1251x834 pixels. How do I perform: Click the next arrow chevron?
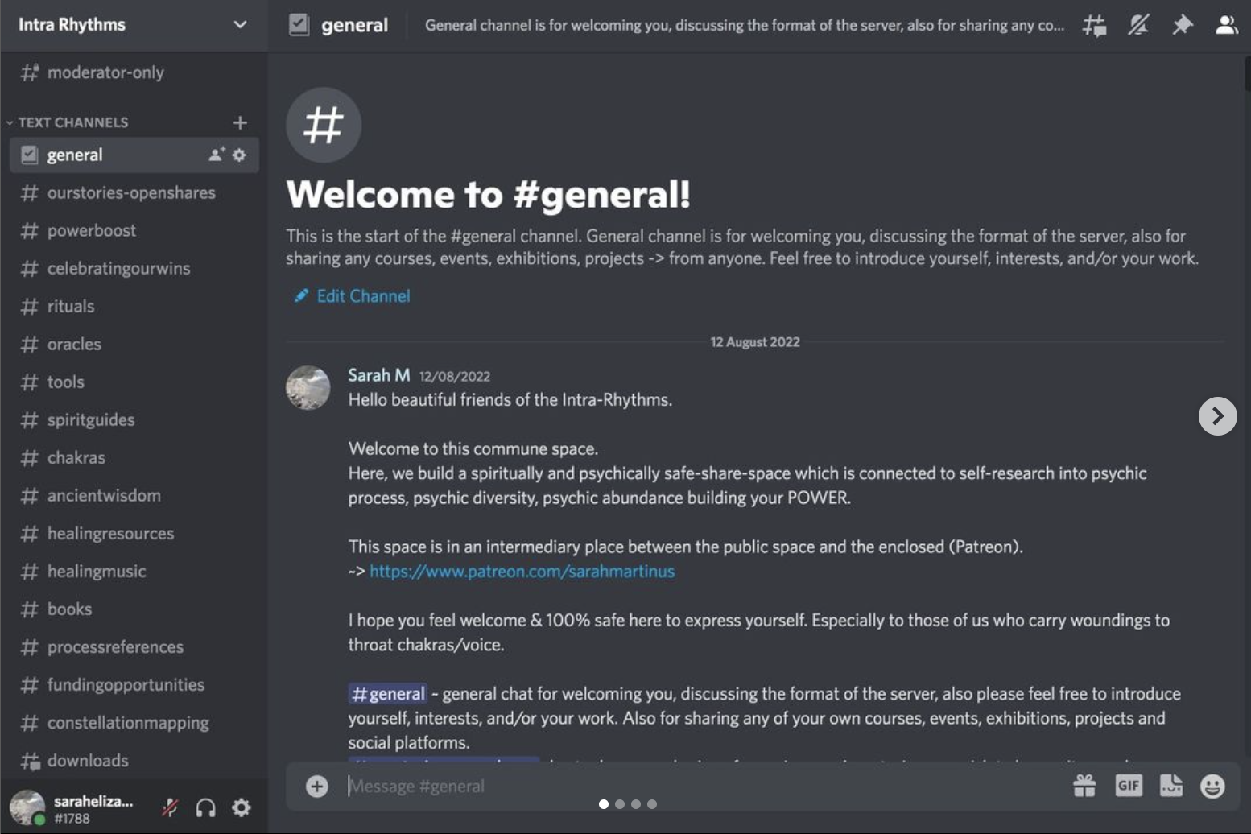(1217, 416)
